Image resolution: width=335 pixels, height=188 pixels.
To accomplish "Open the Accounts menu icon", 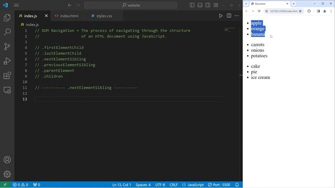I will coord(7,160).
